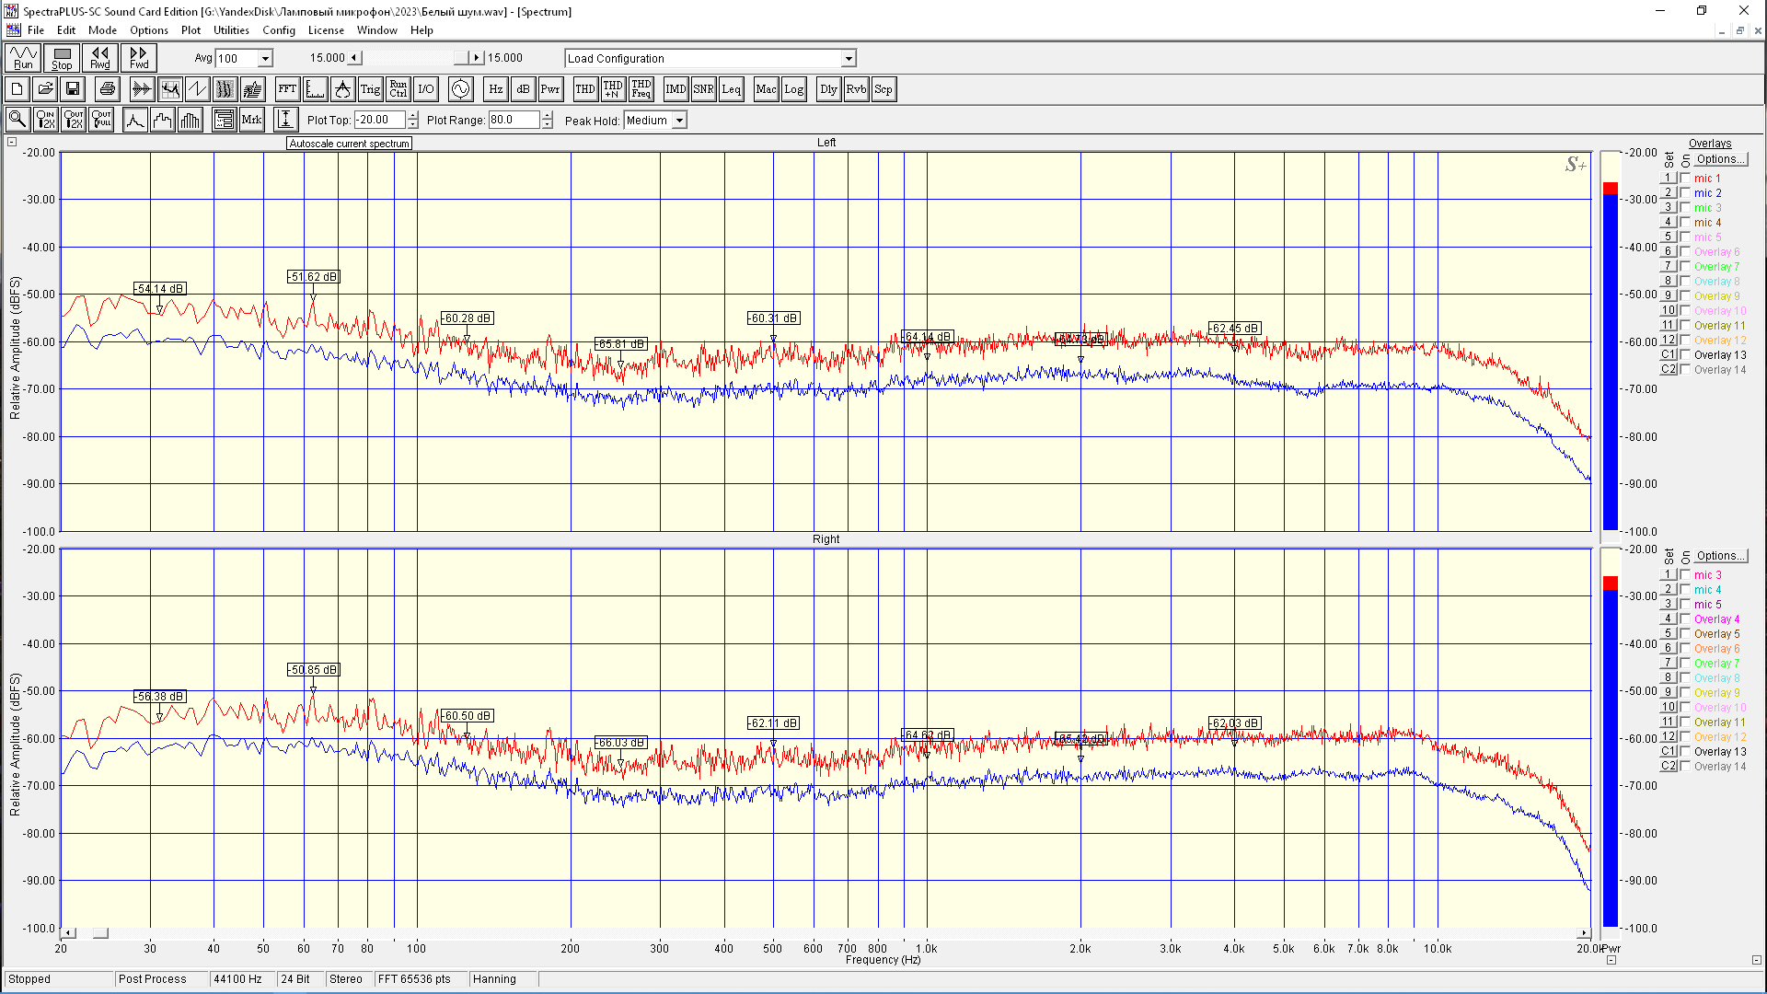Open the Avg count dropdown

coord(265,59)
